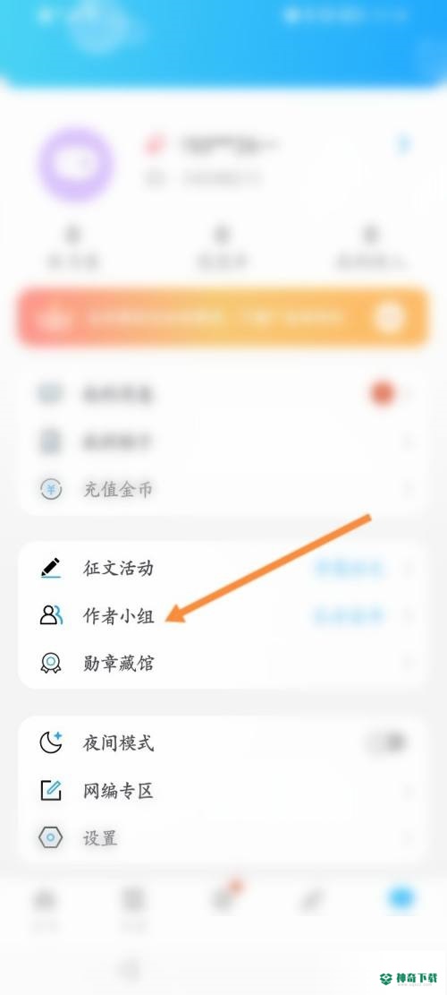Toggle the 夜间模式 switch
This screenshot has height=995, width=447.
pyautogui.click(x=385, y=742)
